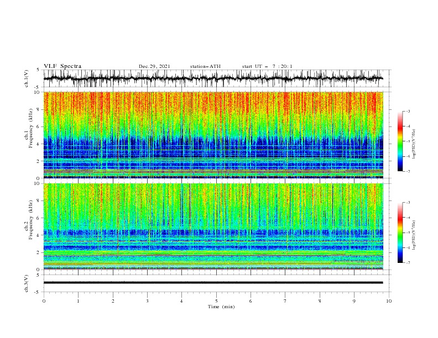This screenshot has width=438, height=338.
Task: Click the "Time (min)" x-axis label
Action: click(221, 307)
